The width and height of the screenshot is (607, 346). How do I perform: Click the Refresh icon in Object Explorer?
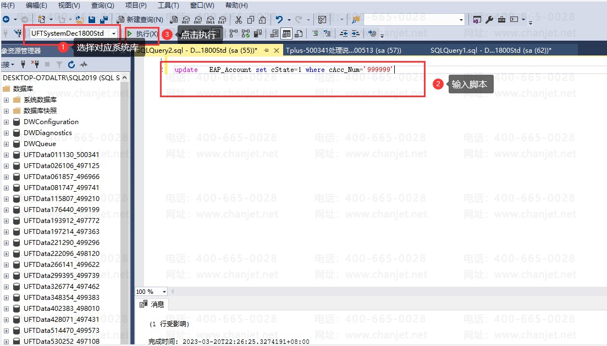pos(71,64)
